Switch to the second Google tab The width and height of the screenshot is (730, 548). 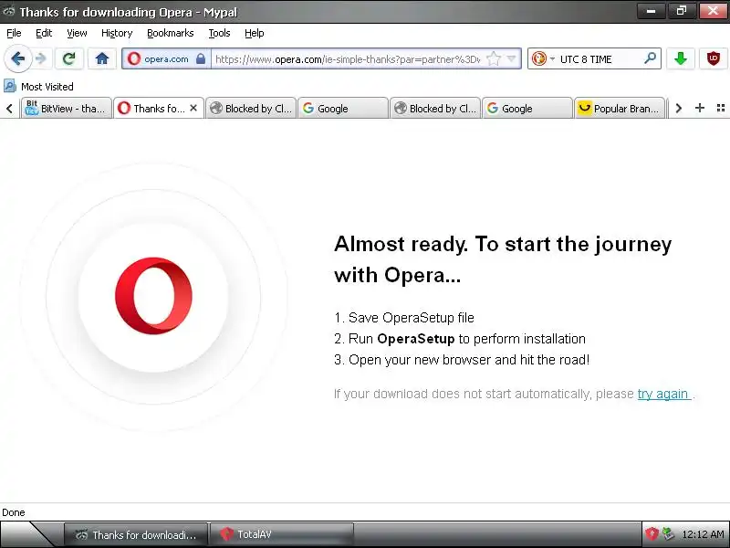527,108
